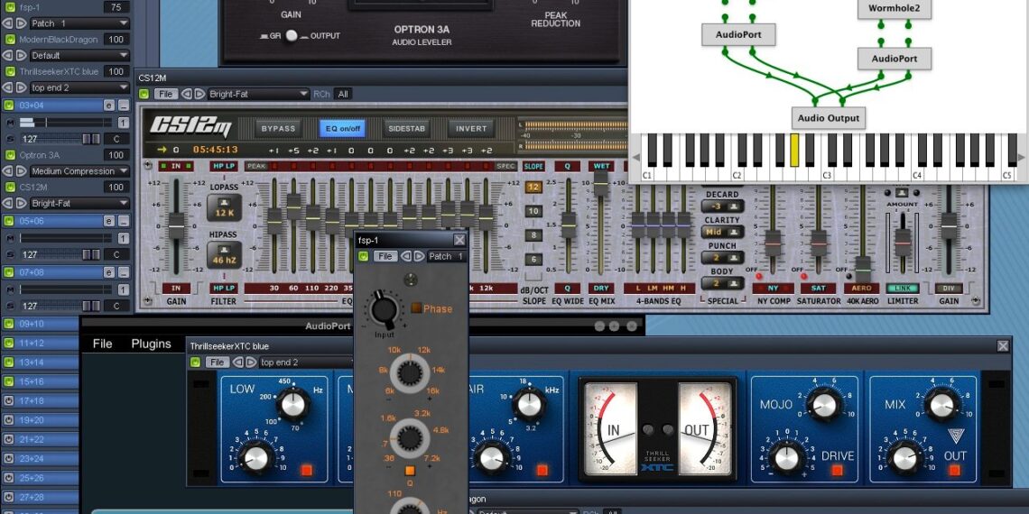Click the red DRIVE LED button on Thrillseeker
This screenshot has height=514, width=1029.
837,470
